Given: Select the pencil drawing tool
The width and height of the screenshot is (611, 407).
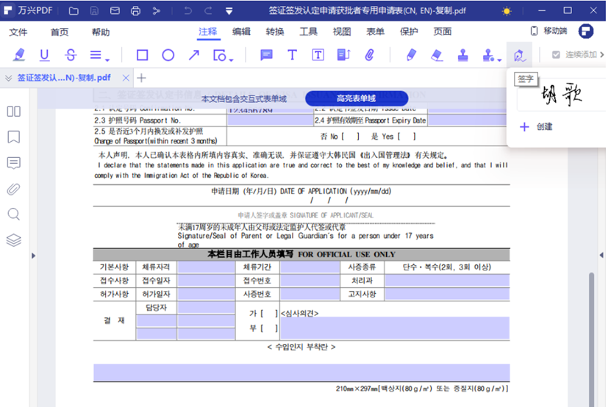Looking at the screenshot, I should 412,55.
